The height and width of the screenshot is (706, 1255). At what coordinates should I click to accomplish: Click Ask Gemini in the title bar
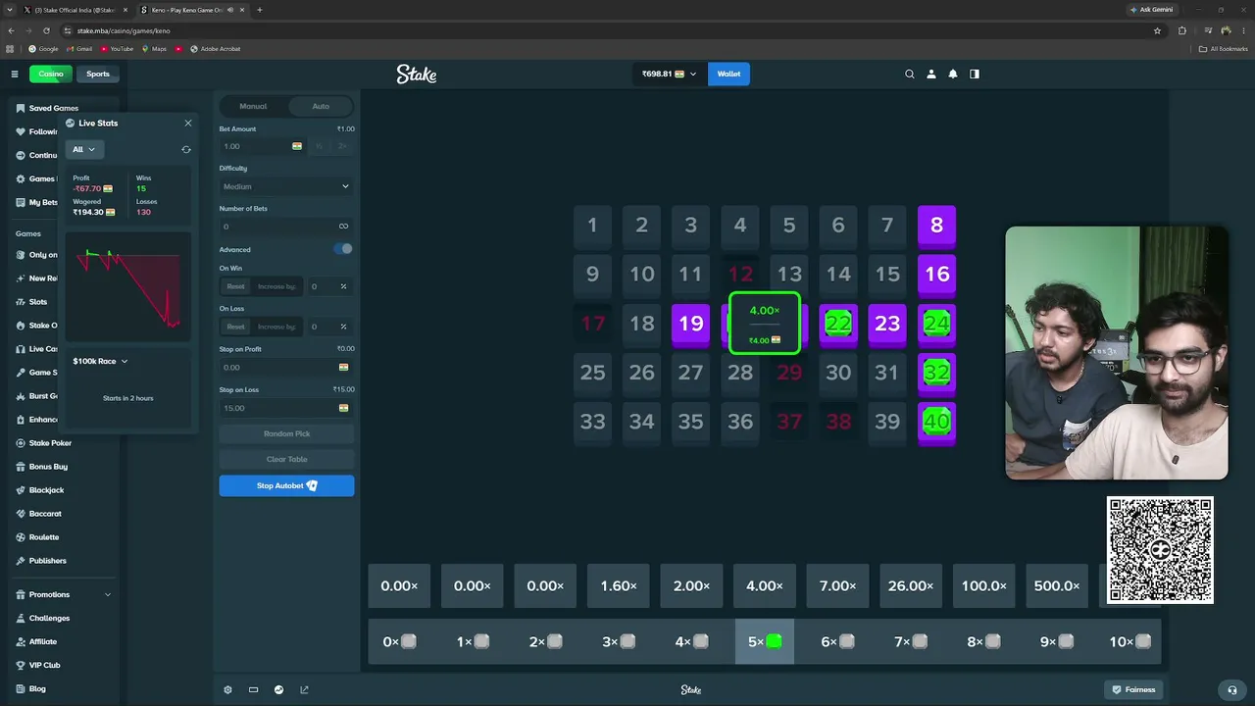pyautogui.click(x=1151, y=10)
